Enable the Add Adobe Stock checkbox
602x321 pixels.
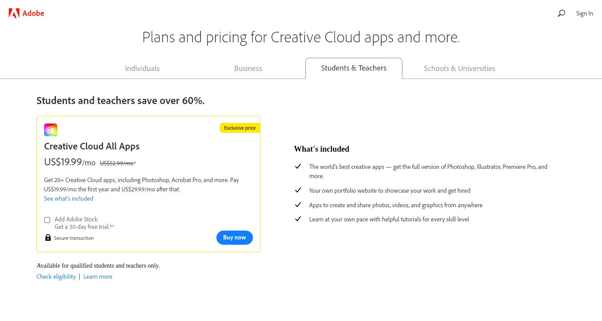pos(47,220)
